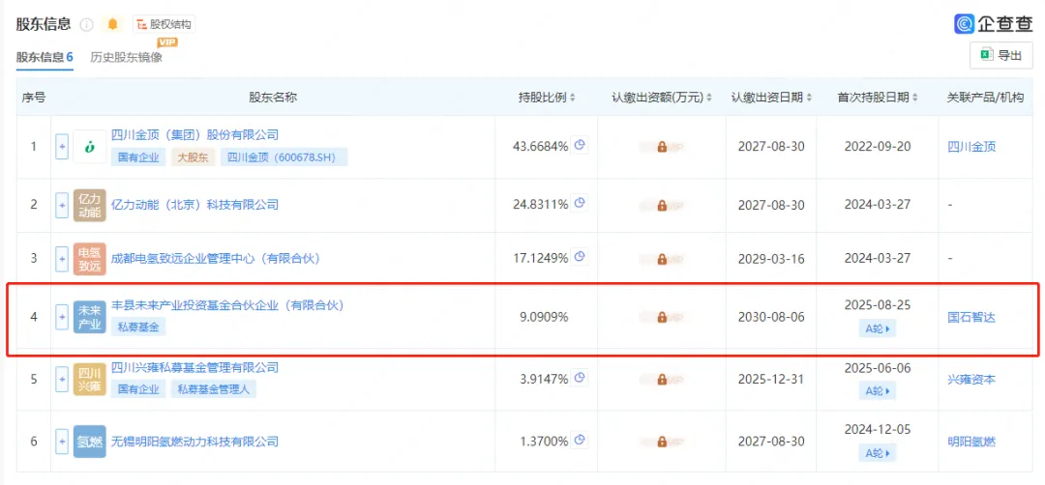1045x485 pixels.
Task: Click the info icon next to 股东信息
Action: point(87,24)
